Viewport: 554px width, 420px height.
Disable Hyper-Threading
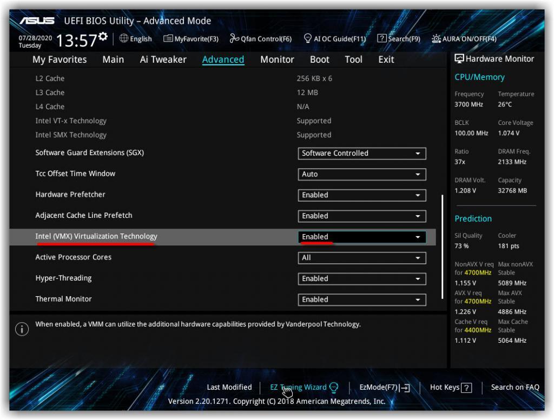pyautogui.click(x=361, y=278)
